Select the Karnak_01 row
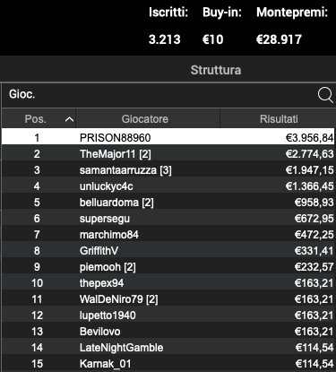The height and width of the screenshot is (372, 336). coord(168,364)
